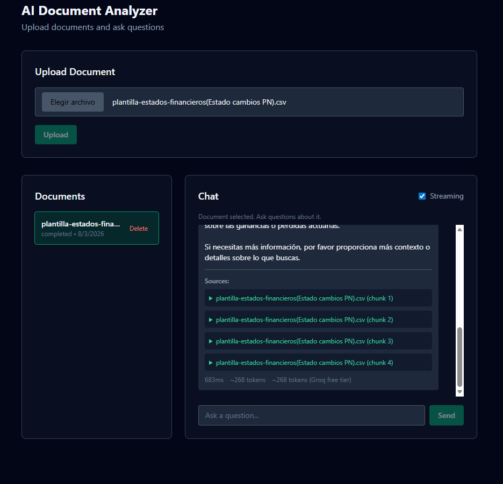Click the chat scrollbar thumb
Screen dimensions: 503x484
[459, 354]
